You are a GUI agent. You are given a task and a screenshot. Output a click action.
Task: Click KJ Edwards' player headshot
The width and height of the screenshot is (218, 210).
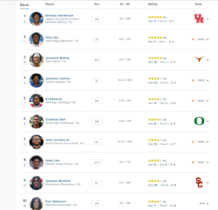pos(36,101)
